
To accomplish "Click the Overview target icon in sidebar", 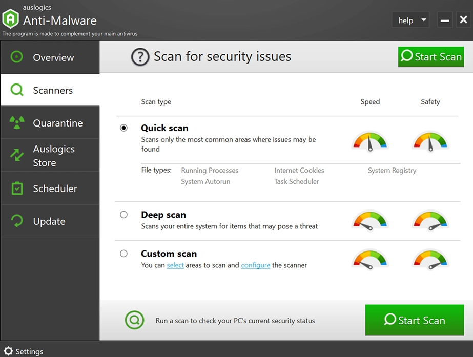I will 17,57.
